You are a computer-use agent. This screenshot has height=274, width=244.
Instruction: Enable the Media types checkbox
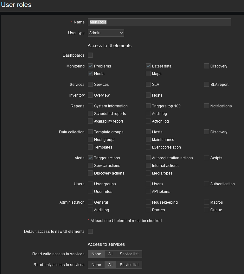point(148,173)
